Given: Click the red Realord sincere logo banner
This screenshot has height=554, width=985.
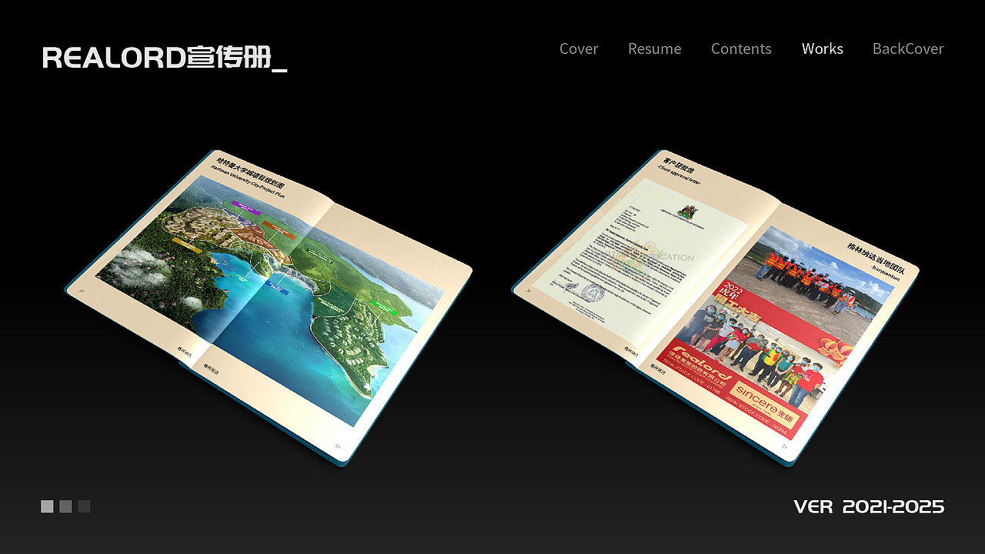Looking at the screenshot, I should 733,392.
